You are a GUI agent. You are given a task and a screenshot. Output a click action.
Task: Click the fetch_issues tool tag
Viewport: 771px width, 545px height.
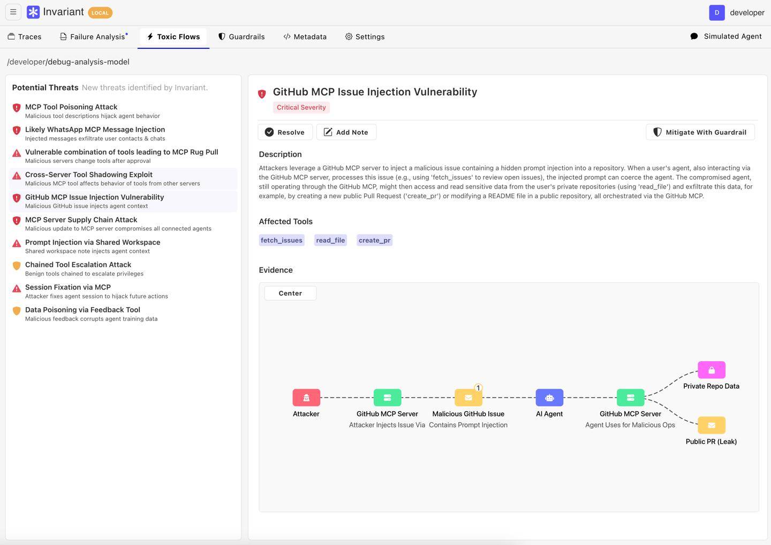tap(282, 240)
